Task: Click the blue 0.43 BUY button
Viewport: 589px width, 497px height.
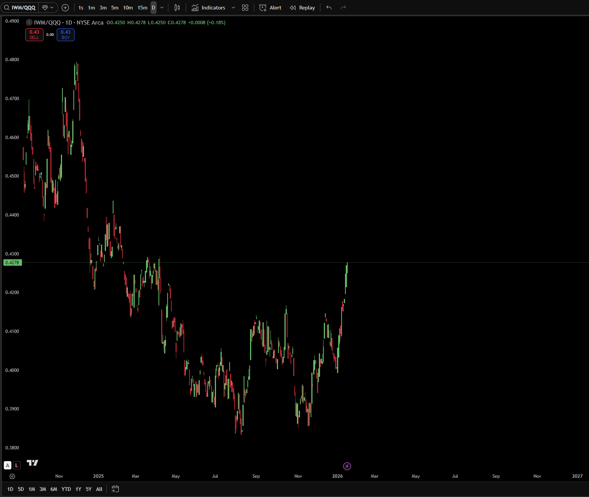Action: click(65, 35)
